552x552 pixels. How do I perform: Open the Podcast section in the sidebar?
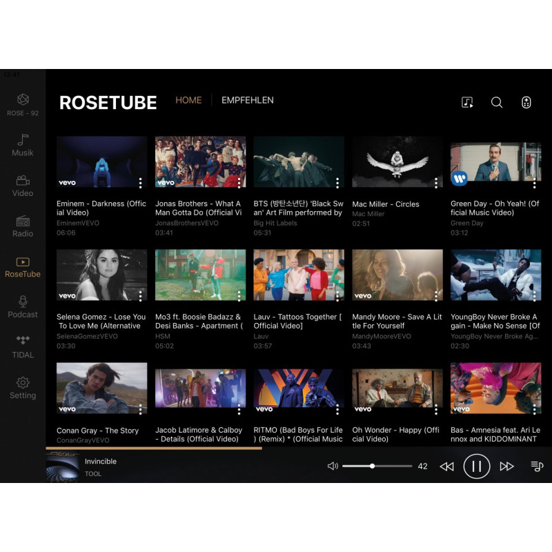coord(23,307)
